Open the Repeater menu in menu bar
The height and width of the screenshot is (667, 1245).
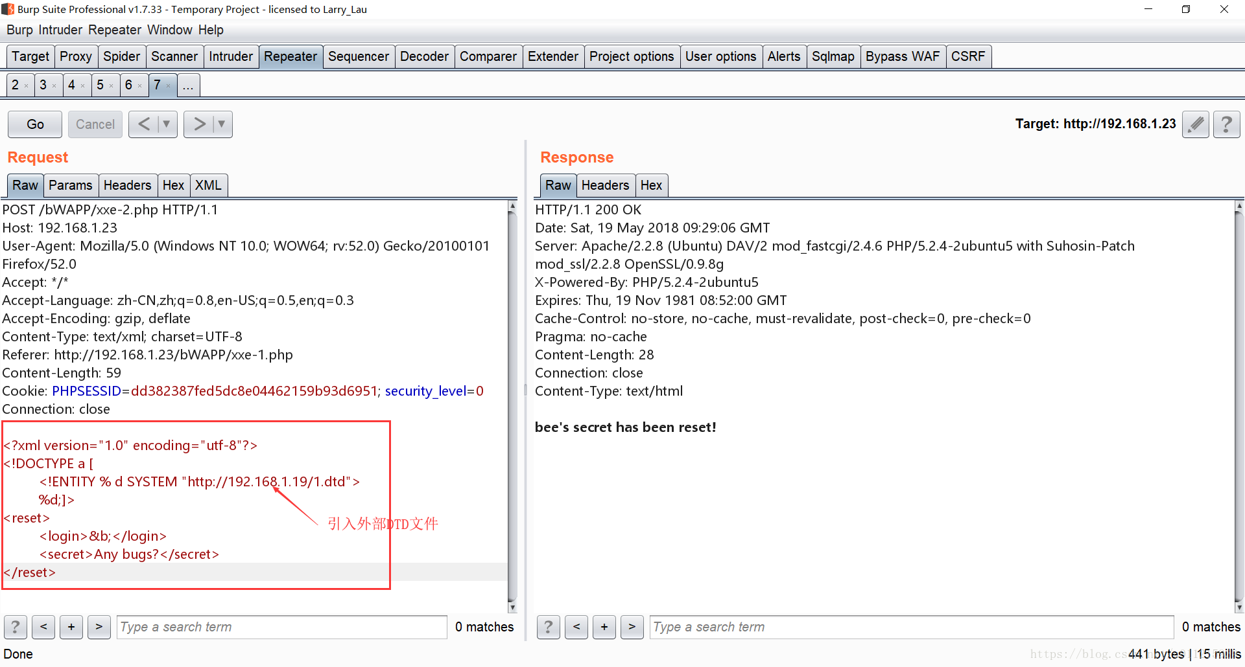coord(115,30)
